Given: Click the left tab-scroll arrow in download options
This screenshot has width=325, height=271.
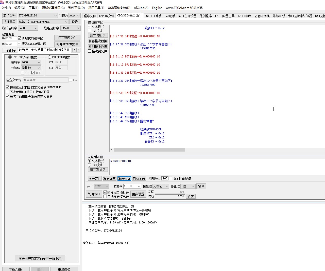Looking at the screenshot, I should coord(74,50).
